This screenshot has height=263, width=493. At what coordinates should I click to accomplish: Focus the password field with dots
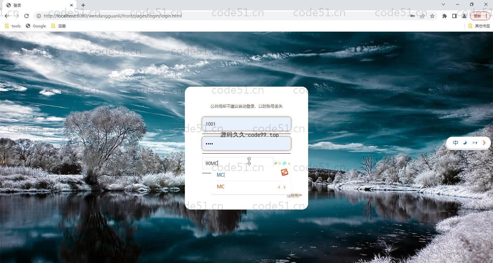point(246,143)
